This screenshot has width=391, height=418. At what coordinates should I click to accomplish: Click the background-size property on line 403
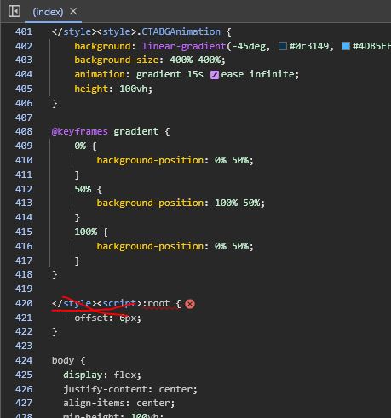pos(117,60)
